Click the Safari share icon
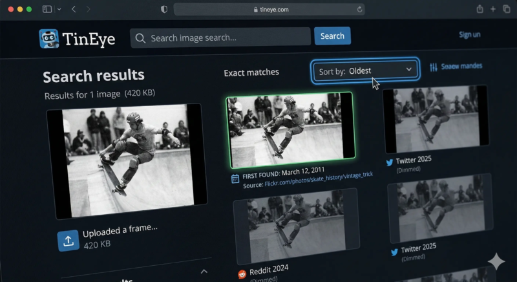Screen dimensions: 517x282 click(480, 9)
